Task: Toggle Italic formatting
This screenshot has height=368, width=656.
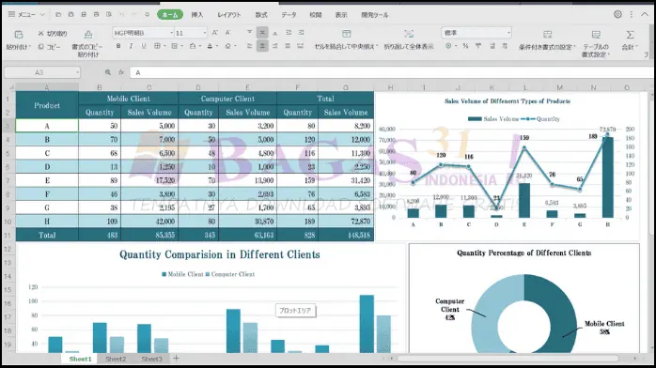Action: click(131, 46)
